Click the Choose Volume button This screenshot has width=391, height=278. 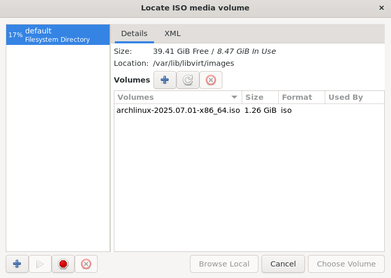(x=346, y=264)
